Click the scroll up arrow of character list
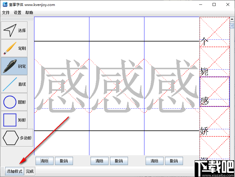 tap(232, 19)
